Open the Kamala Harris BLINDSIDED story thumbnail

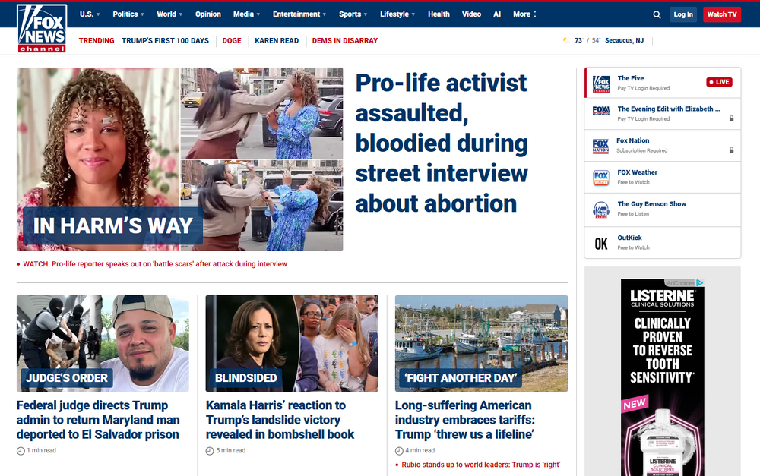pyautogui.click(x=292, y=343)
